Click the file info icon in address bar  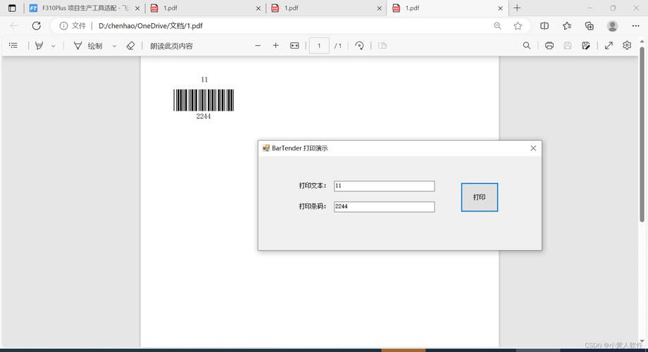[x=63, y=25]
